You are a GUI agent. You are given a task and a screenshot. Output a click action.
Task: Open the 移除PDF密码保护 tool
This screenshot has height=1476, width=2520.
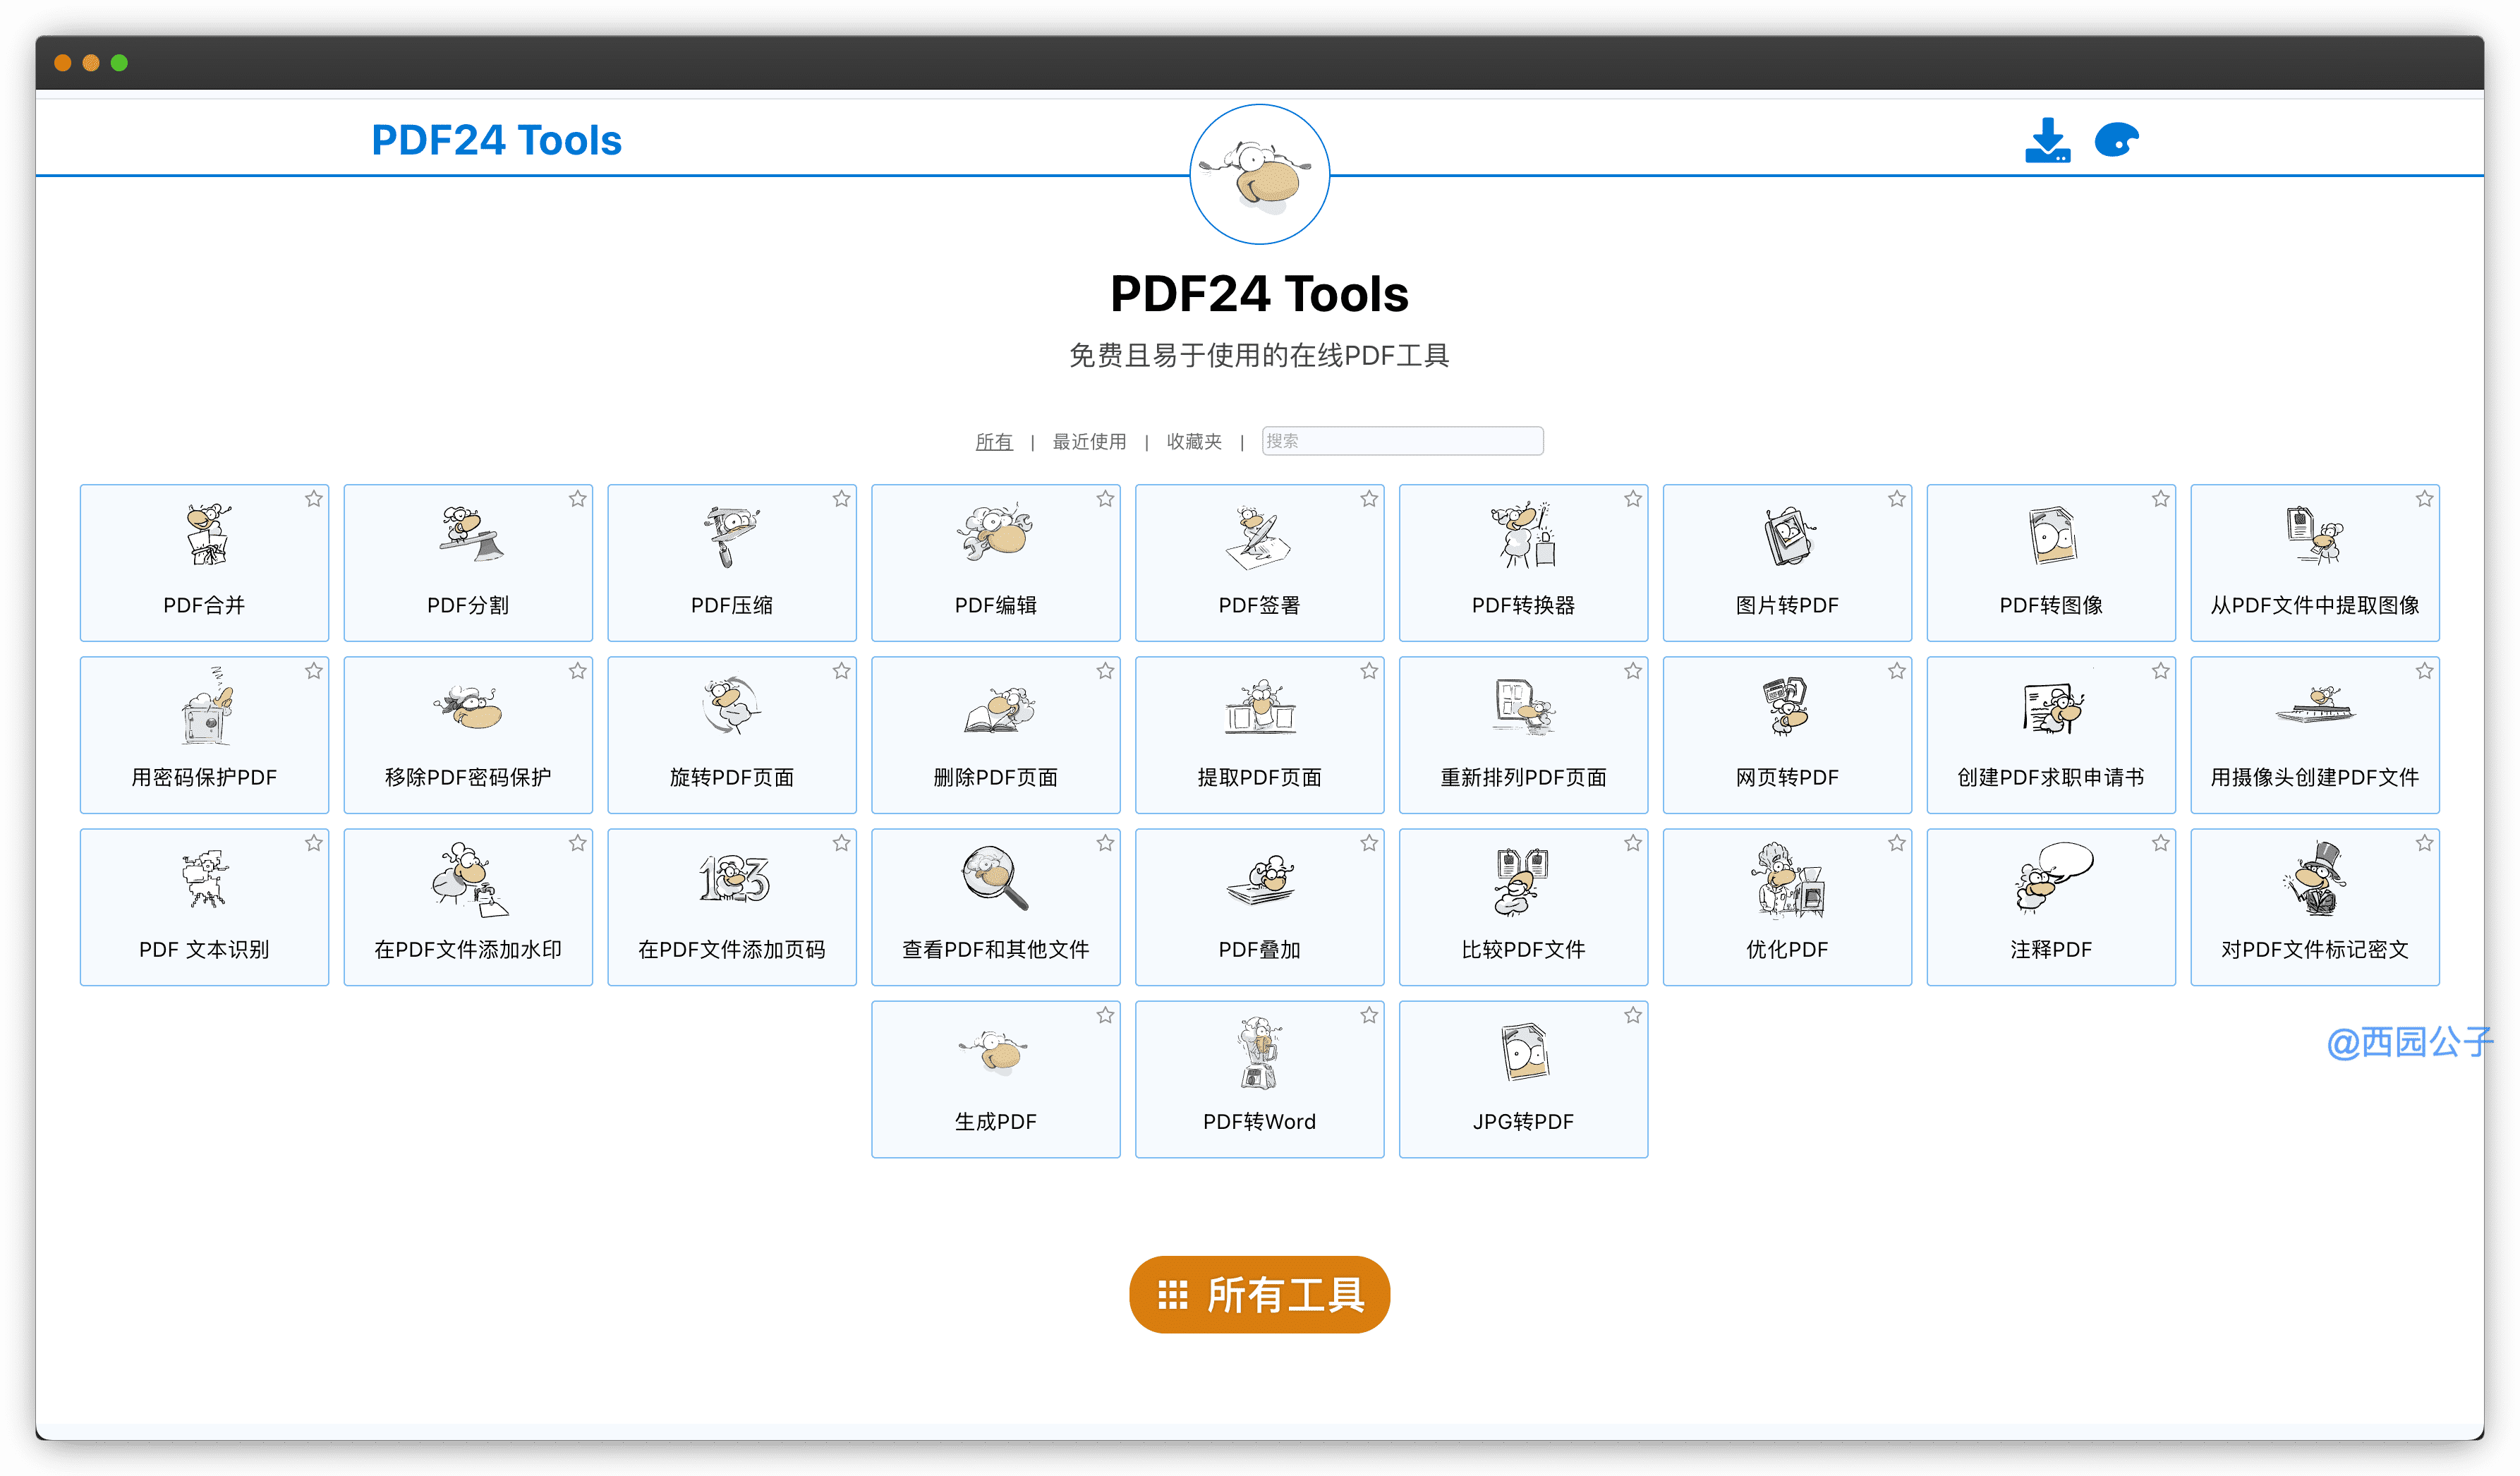point(468,735)
